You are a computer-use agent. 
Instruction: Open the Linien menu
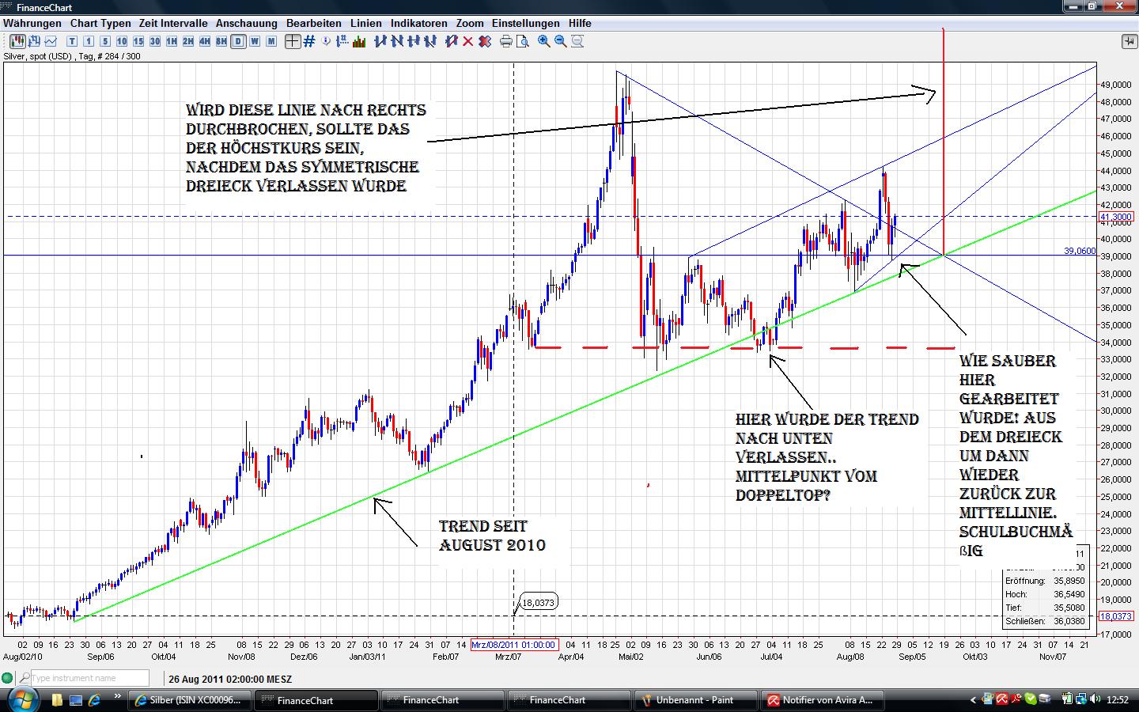[365, 23]
